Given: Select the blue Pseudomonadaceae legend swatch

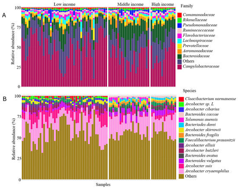Looking at the screenshot, I should tap(180, 25).
